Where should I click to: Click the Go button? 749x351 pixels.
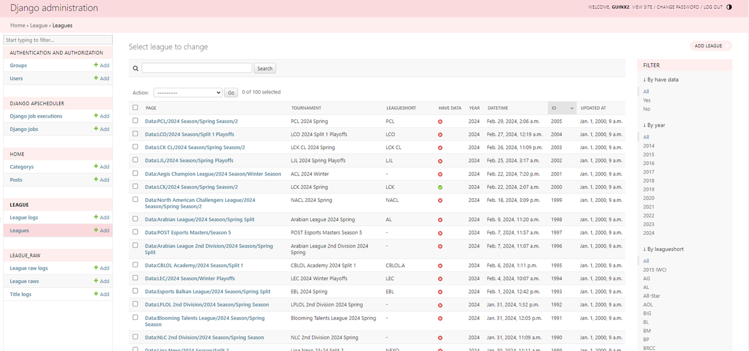pyautogui.click(x=231, y=92)
